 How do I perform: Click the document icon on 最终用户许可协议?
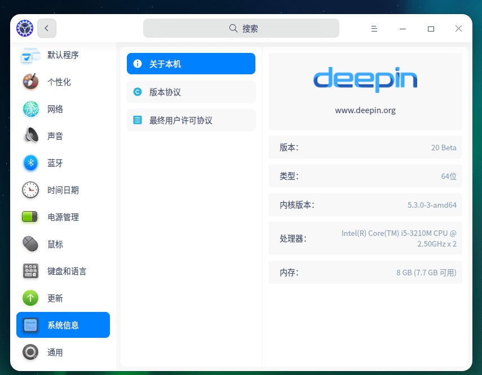click(138, 120)
